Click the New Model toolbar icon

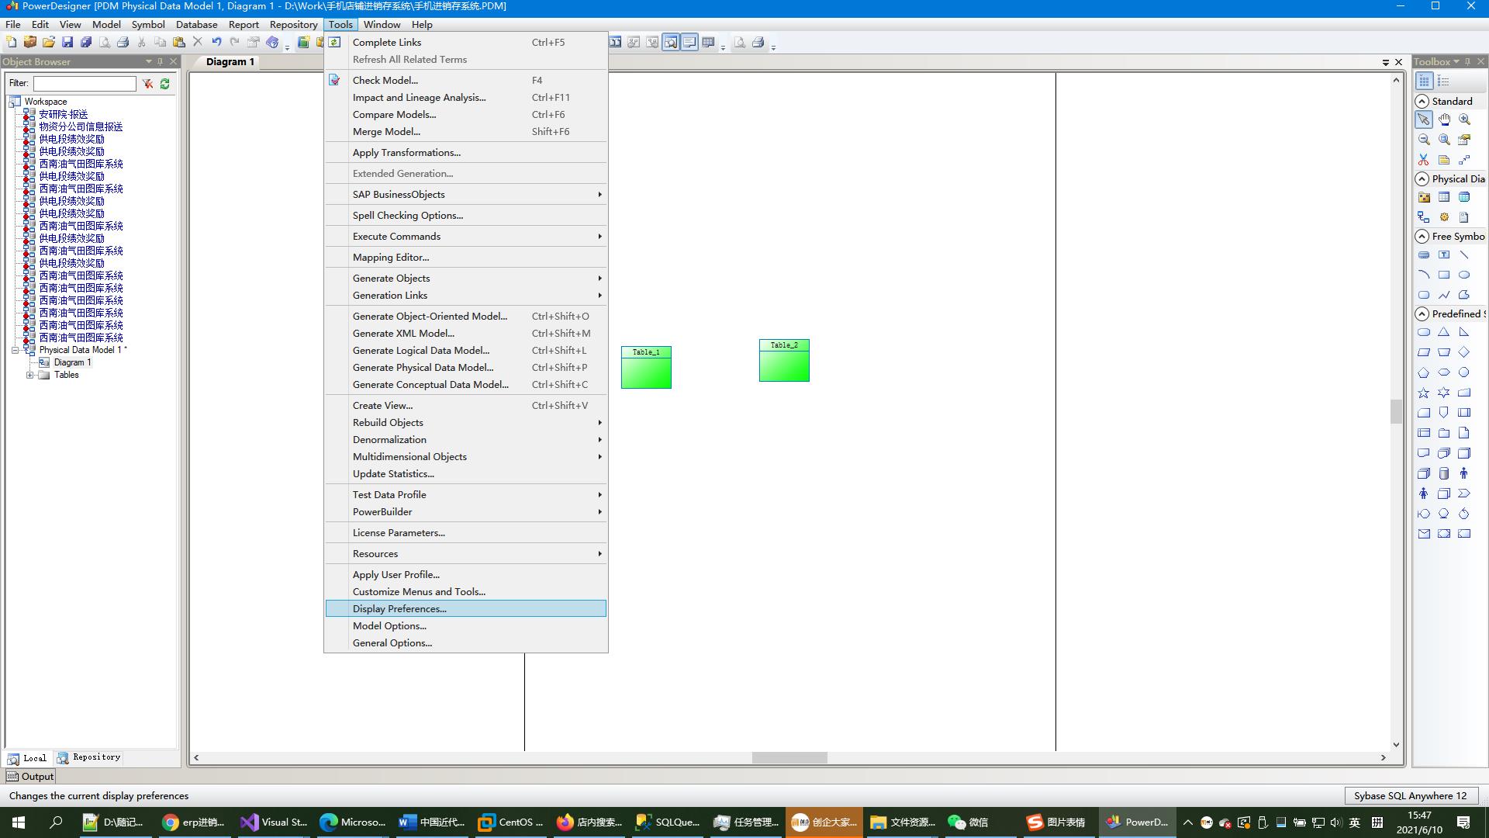[x=12, y=43]
